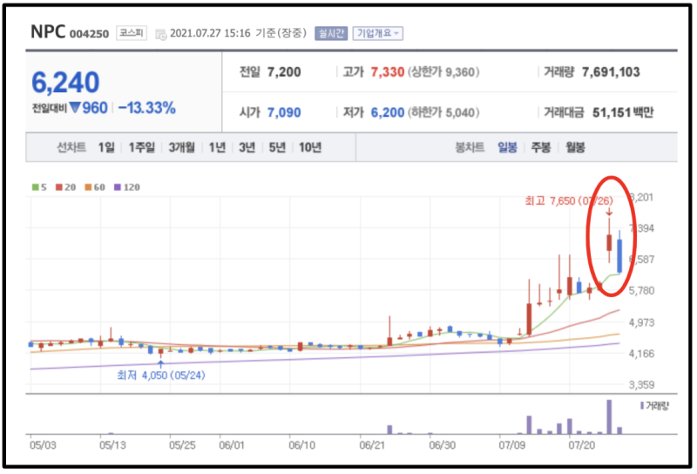Click the purple 거래량 volume legend marker
Screen dimensions: 697x474
pos(642,405)
